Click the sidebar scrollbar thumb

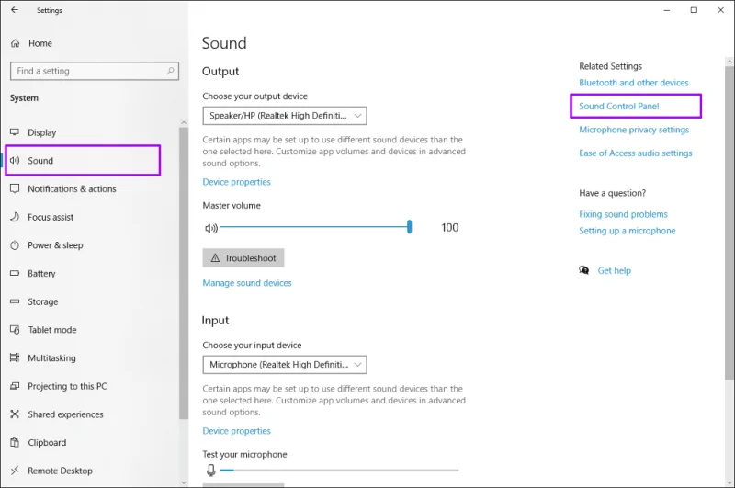pos(183,273)
